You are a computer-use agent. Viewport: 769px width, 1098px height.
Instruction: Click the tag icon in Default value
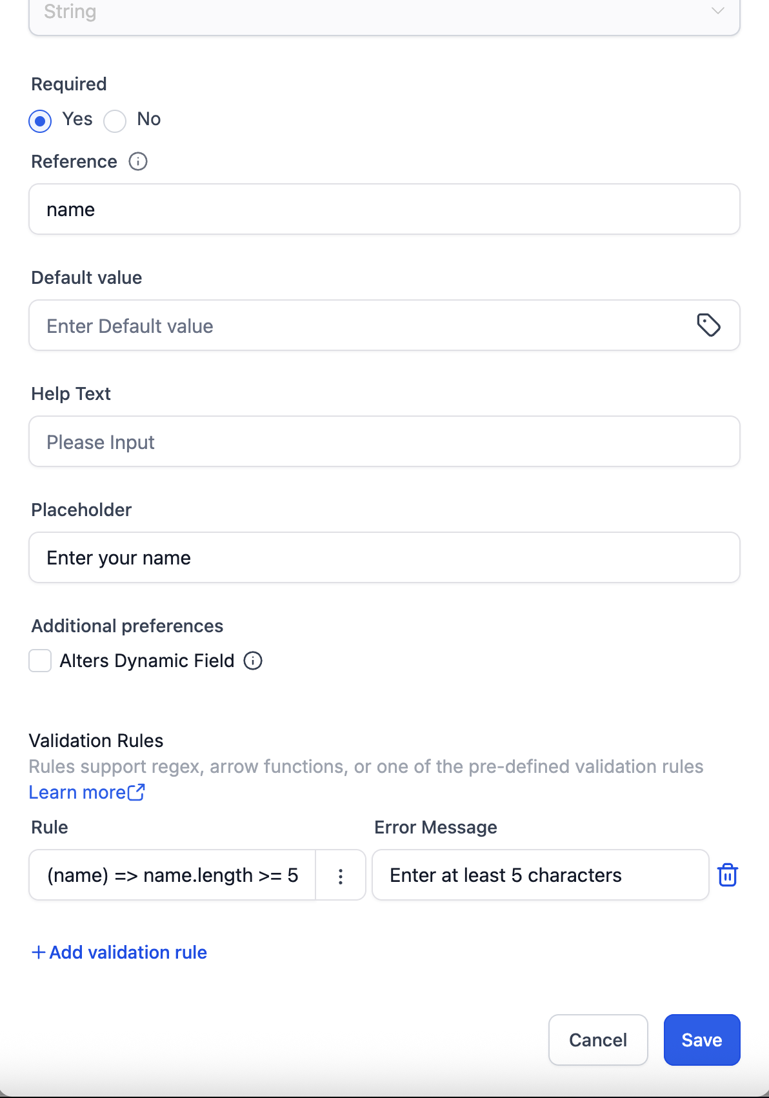pyautogui.click(x=708, y=325)
